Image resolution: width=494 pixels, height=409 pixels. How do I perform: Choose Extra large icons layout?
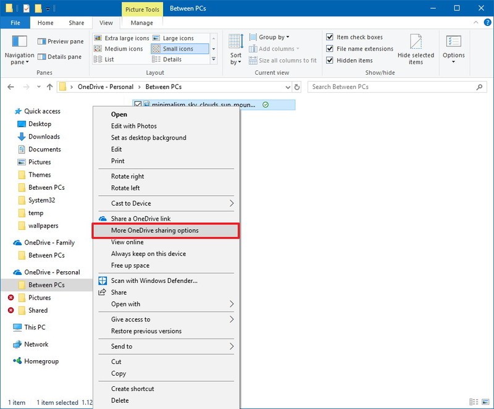(122, 38)
